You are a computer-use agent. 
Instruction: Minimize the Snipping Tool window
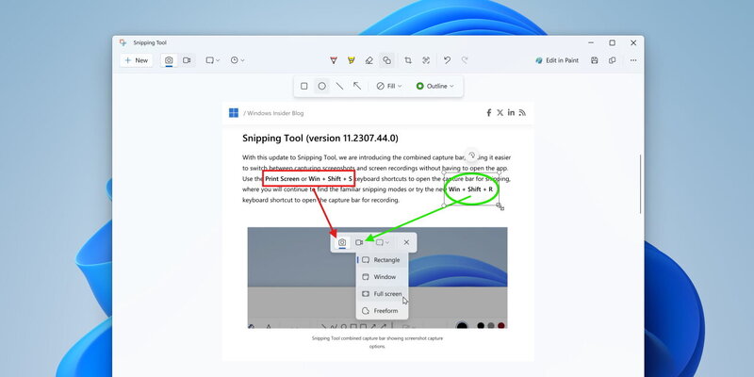click(591, 42)
